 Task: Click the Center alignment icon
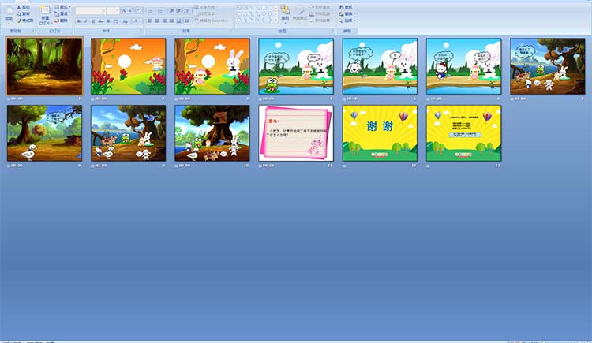click(x=157, y=21)
